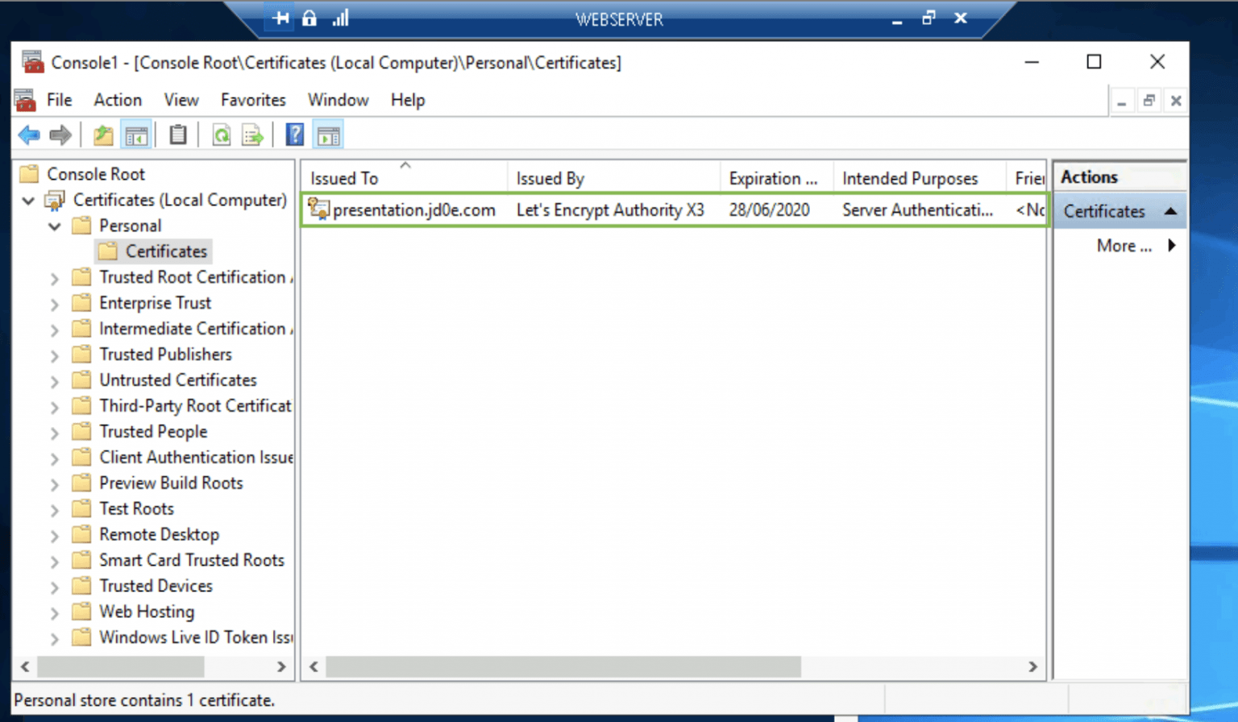Collapse Certificates (Local Computer) tree node
Viewport: 1238px width, 722px height.
(x=28, y=201)
